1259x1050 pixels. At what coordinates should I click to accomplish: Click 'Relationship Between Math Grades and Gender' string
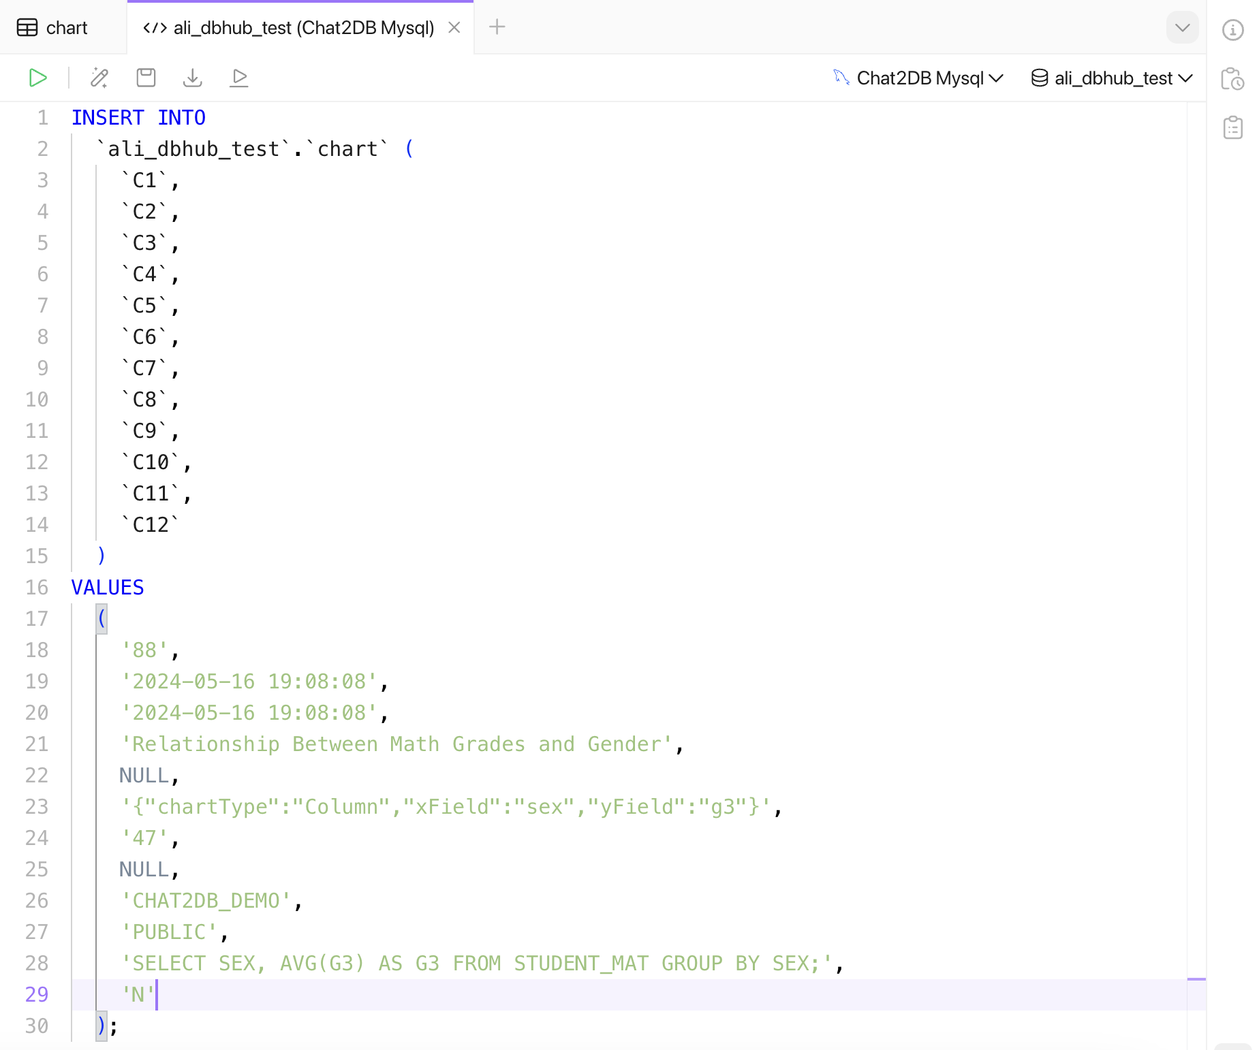pyautogui.click(x=397, y=744)
